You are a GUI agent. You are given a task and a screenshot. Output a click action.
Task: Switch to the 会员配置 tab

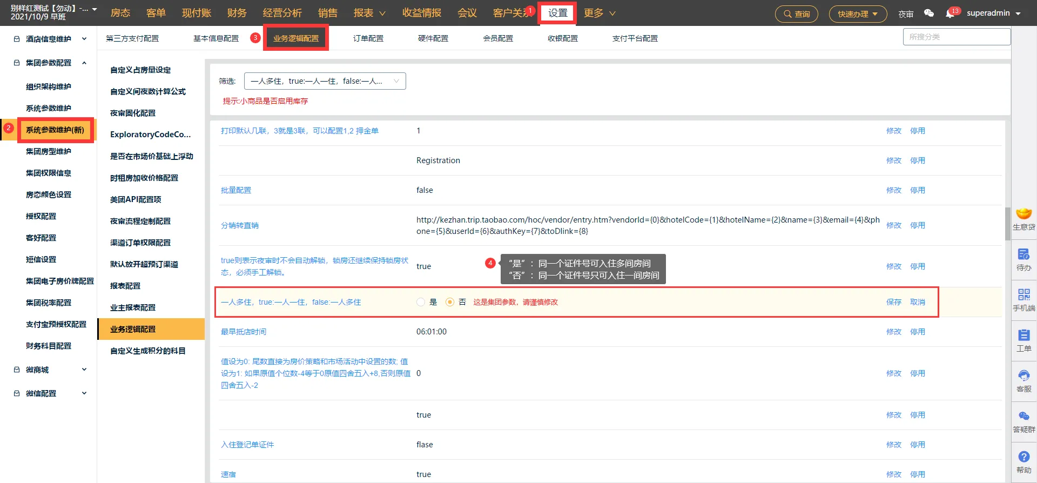point(498,38)
